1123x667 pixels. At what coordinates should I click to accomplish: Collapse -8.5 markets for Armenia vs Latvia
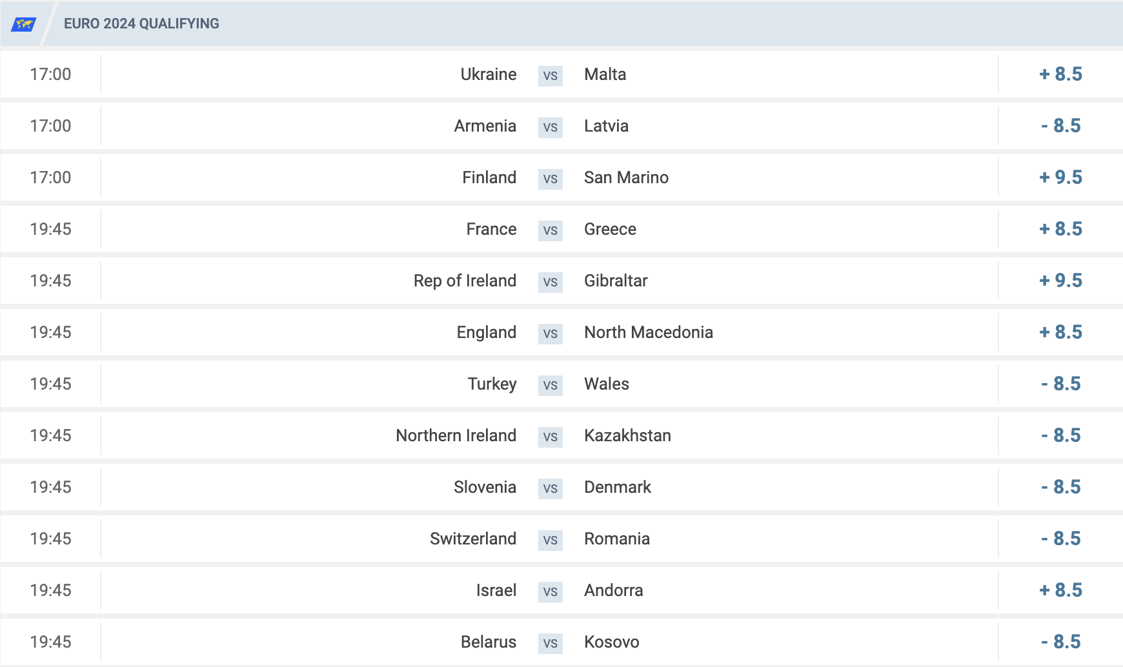click(x=1060, y=126)
